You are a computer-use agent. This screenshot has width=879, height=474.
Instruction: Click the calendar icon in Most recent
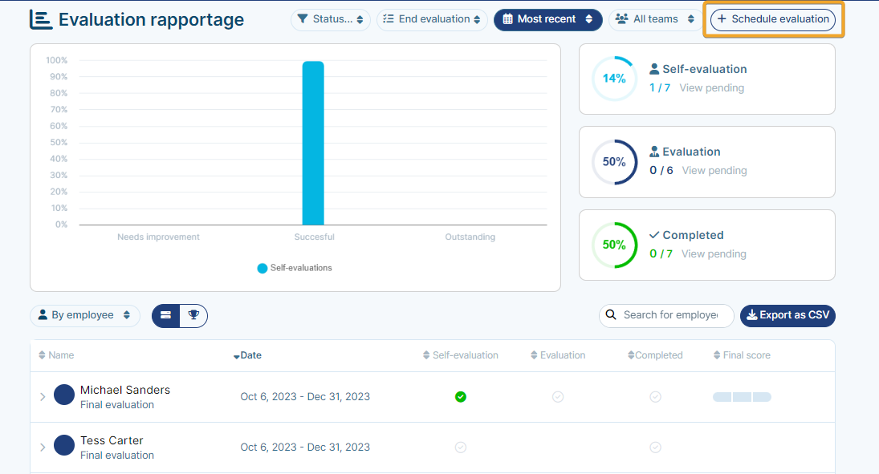click(x=507, y=19)
